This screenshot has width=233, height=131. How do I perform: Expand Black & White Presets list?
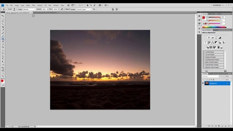(204, 62)
